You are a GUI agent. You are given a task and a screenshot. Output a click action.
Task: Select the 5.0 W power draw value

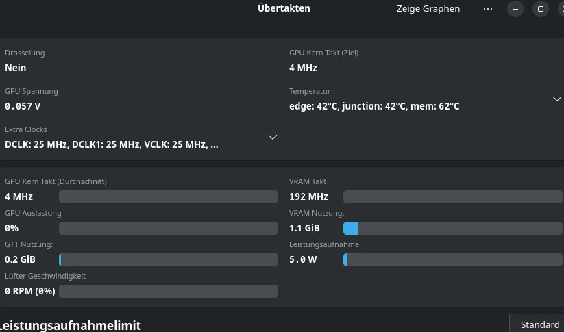point(303,259)
